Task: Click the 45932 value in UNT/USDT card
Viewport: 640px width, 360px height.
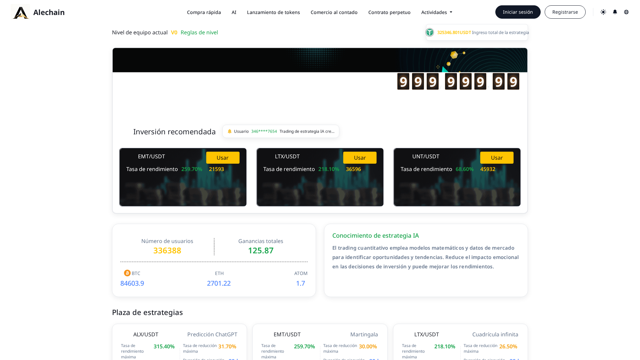Action: (488, 169)
